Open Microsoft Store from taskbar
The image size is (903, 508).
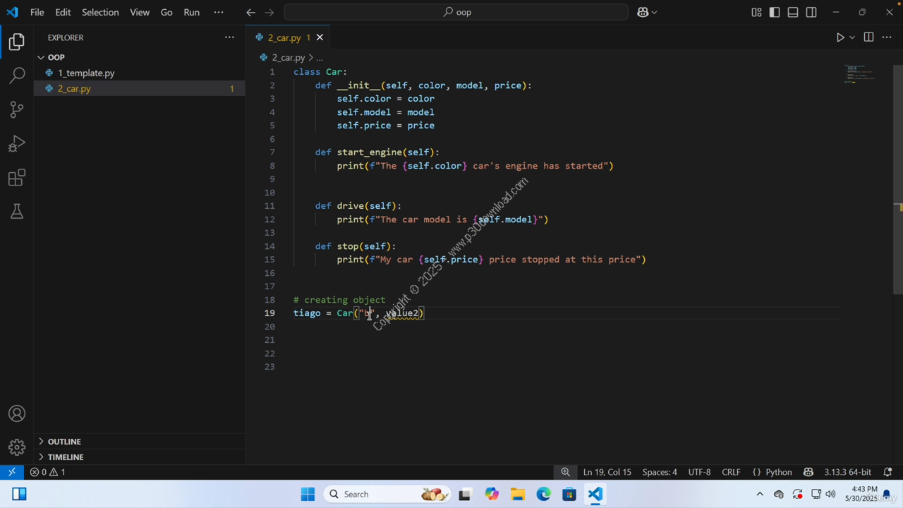tap(569, 494)
